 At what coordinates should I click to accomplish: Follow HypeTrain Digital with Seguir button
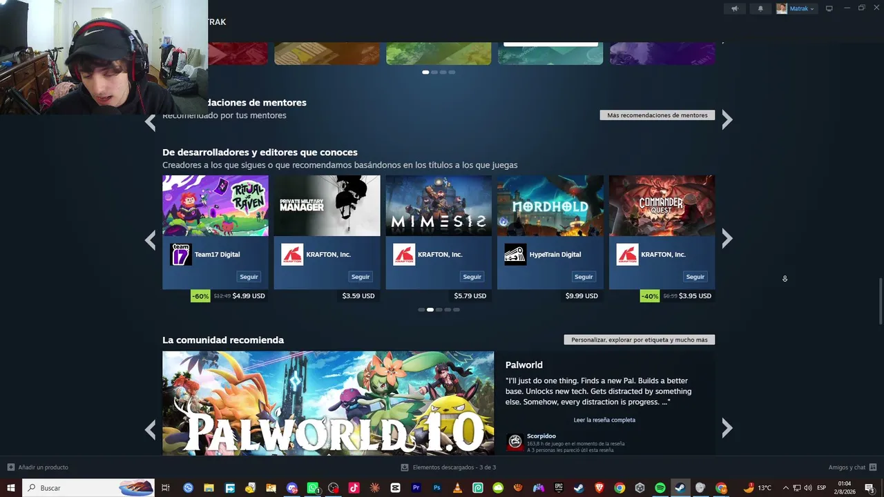coord(584,277)
